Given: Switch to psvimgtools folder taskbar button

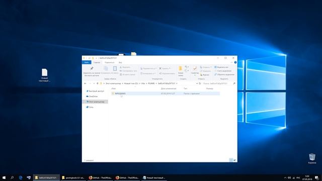Looking at the screenshot, I should click(73, 177).
